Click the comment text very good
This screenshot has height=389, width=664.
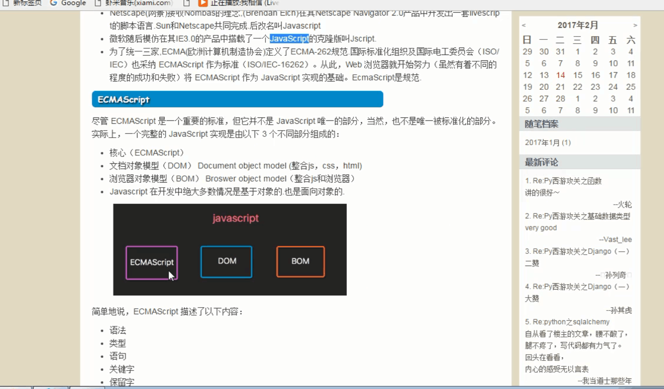coord(541,228)
